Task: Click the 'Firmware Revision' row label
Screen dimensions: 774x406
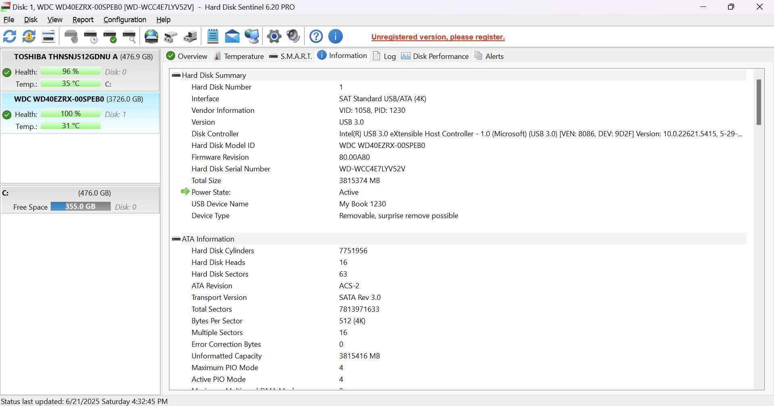Action: click(220, 157)
